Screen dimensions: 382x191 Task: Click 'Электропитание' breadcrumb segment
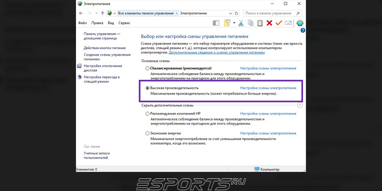point(193,14)
